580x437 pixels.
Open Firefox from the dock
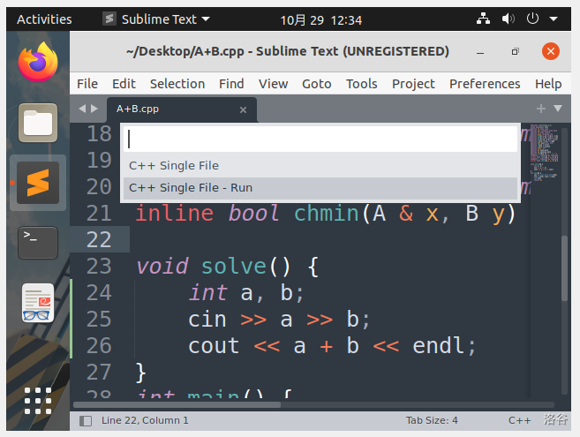(37, 63)
